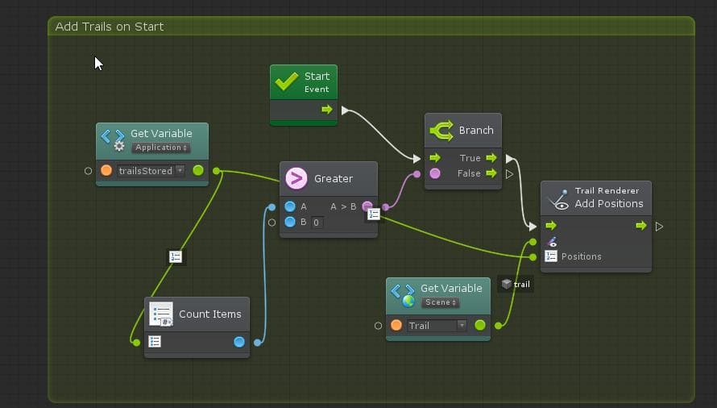The height and width of the screenshot is (408, 717).
Task: Click the Branch False output arrow
Action: [x=491, y=173]
